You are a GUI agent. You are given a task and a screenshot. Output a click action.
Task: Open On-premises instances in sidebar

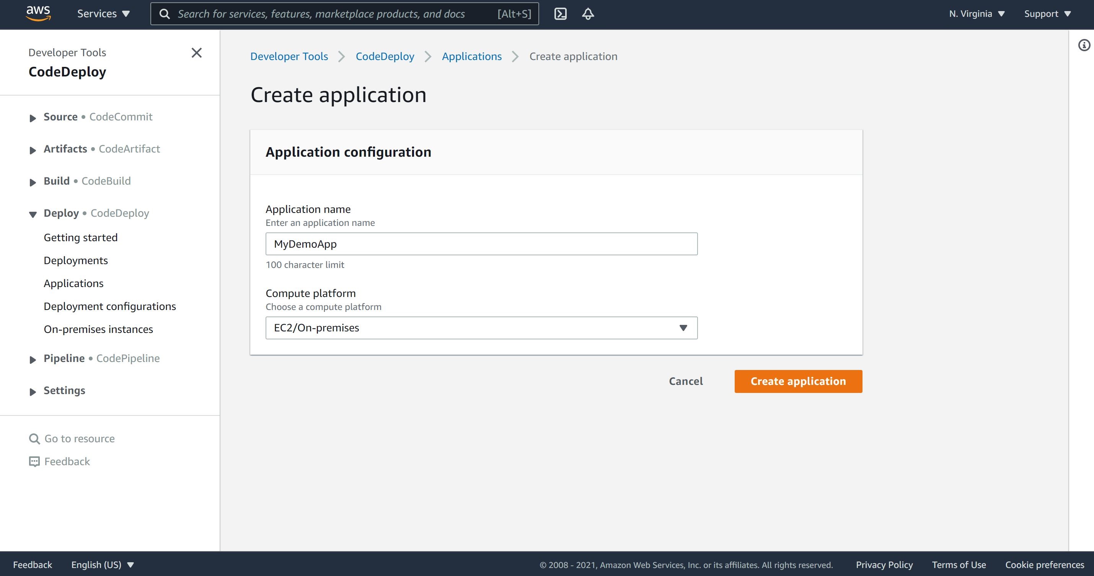tap(98, 329)
